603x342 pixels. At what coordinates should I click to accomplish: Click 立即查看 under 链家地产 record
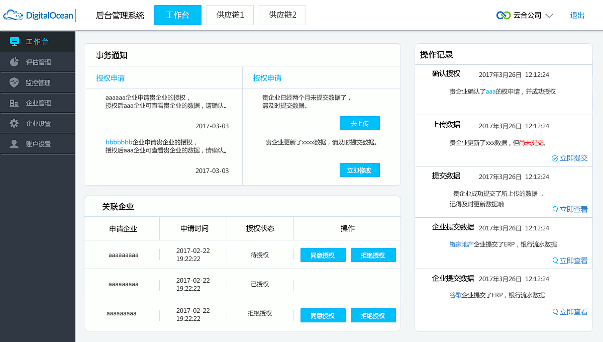[x=574, y=261]
